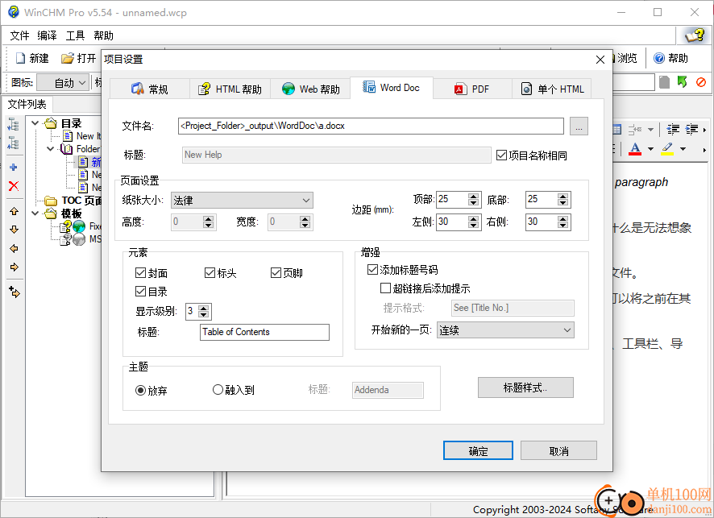Click the Table of Contents title field
The width and height of the screenshot is (714, 518).
(264, 332)
